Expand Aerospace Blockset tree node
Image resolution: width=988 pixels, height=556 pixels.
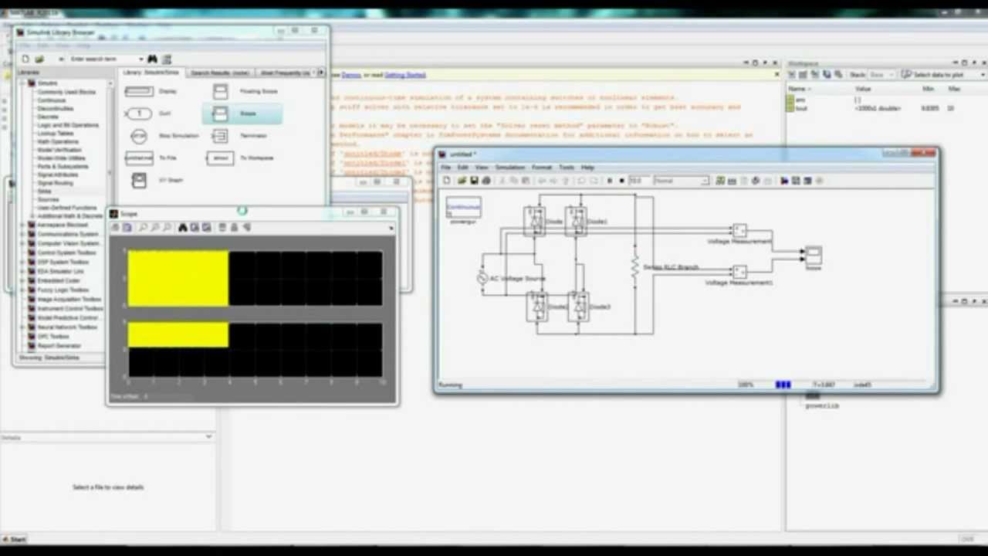coord(23,225)
